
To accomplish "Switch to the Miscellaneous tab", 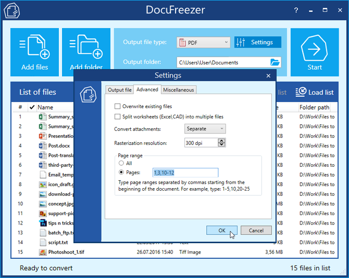I will click(179, 90).
